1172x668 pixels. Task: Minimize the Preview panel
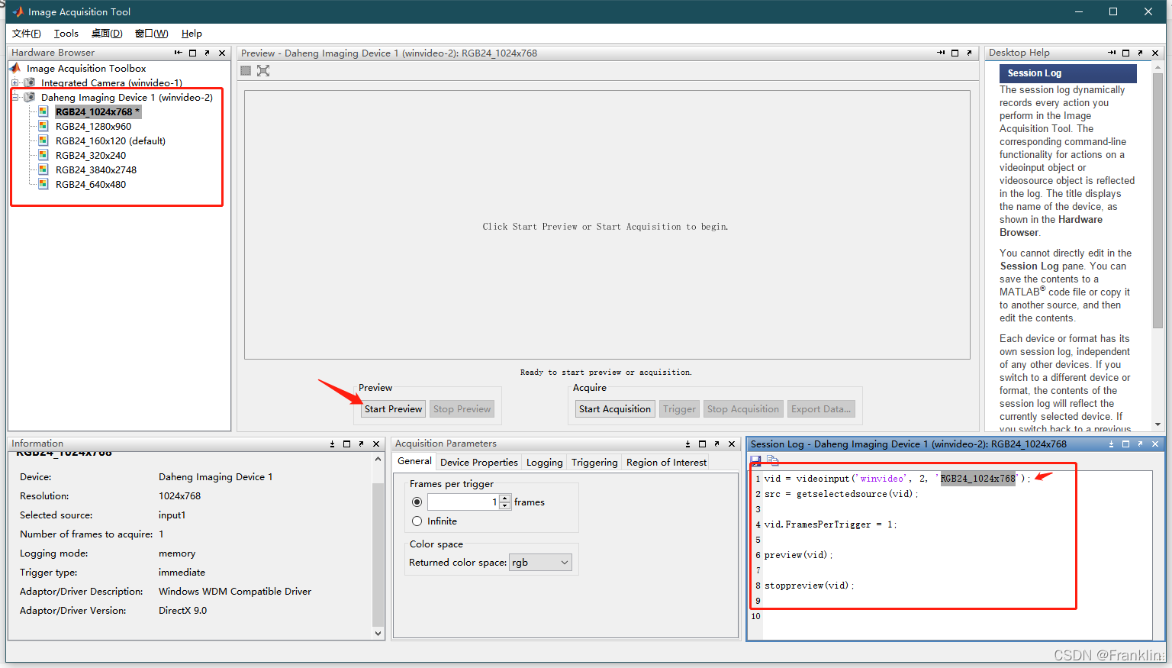tap(941, 53)
